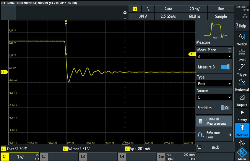
Task: Click the date and time display
Action: click(x=242, y=9)
